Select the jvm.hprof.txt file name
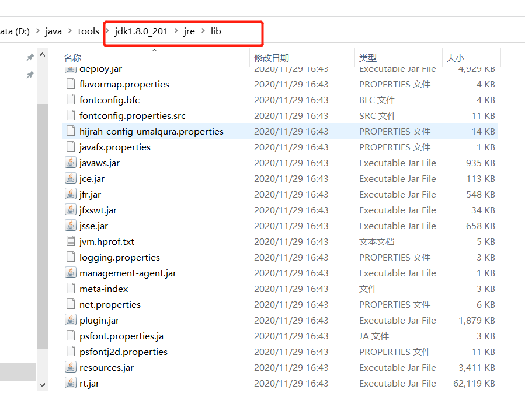The image size is (525, 397). click(107, 241)
